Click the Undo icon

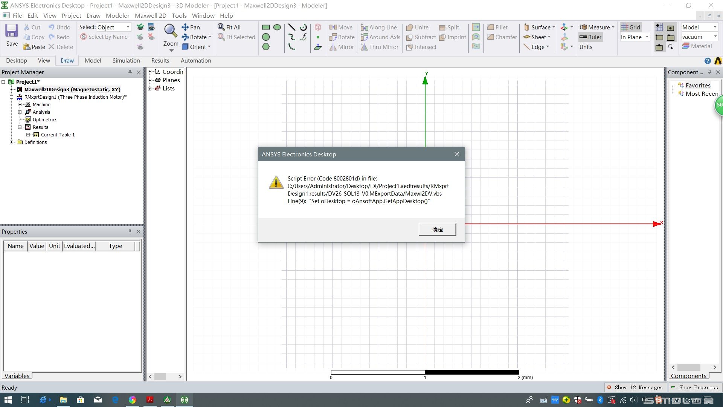point(59,27)
